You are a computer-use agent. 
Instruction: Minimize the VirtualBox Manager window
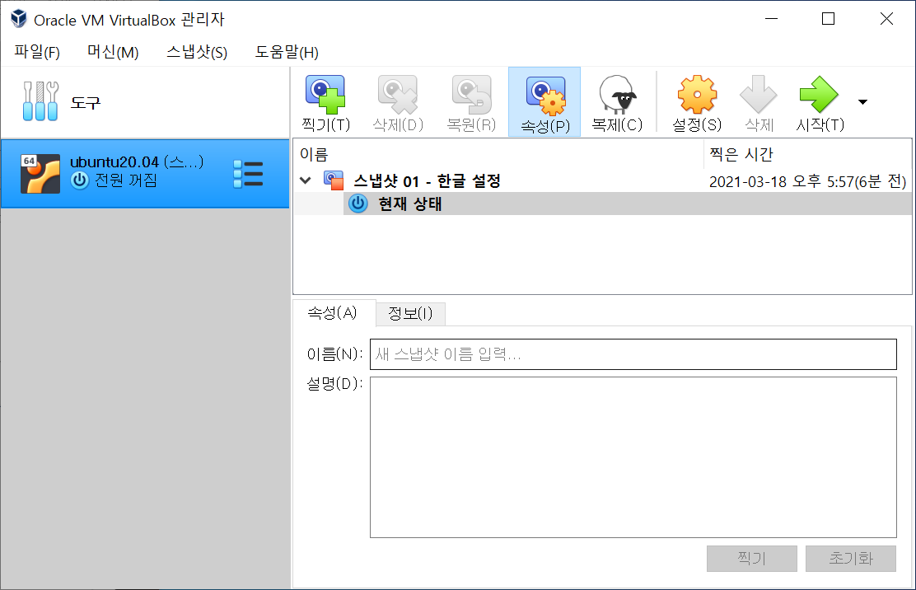[x=772, y=19]
